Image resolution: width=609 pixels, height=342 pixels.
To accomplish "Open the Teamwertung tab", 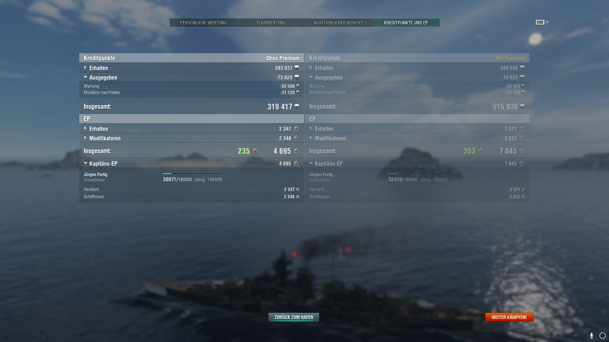I will pyautogui.click(x=271, y=22).
